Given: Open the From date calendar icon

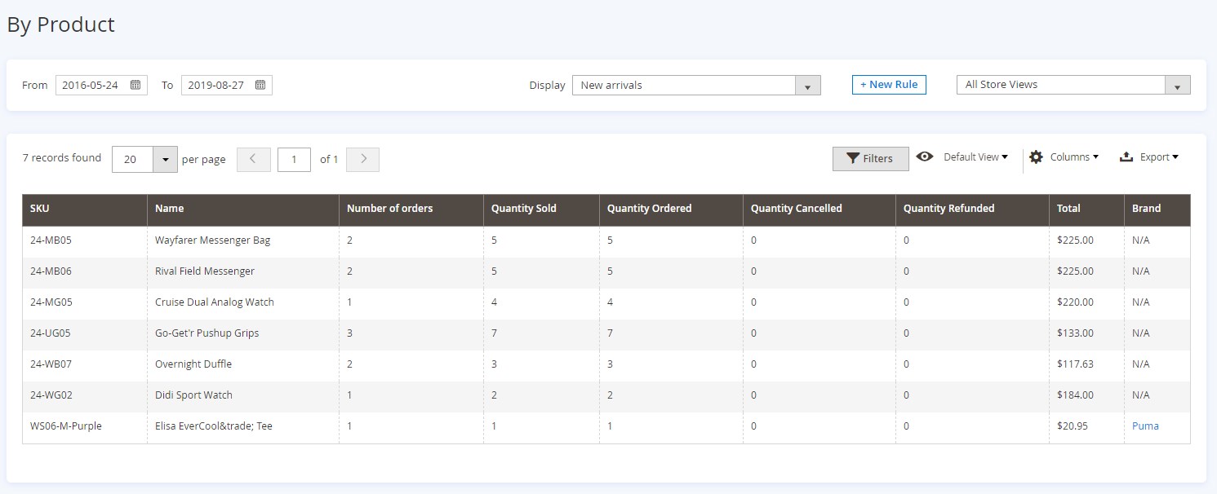Looking at the screenshot, I should click(x=135, y=85).
